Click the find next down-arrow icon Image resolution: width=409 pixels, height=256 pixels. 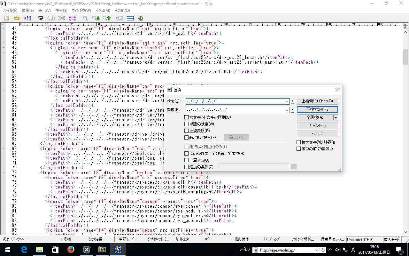point(96,18)
